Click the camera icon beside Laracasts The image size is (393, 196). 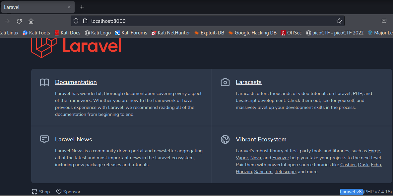[225, 82]
